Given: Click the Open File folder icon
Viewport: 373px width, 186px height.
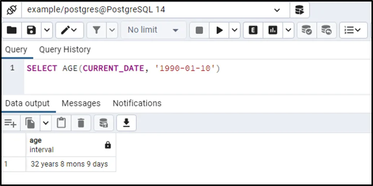Looking at the screenshot, I should (12, 30).
